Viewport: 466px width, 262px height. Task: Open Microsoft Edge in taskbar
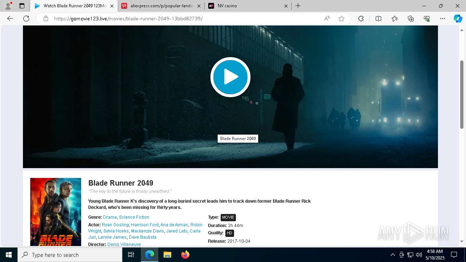point(150,255)
